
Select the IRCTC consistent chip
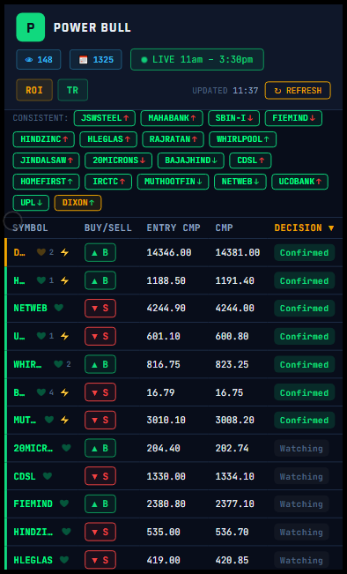pyautogui.click(x=108, y=182)
